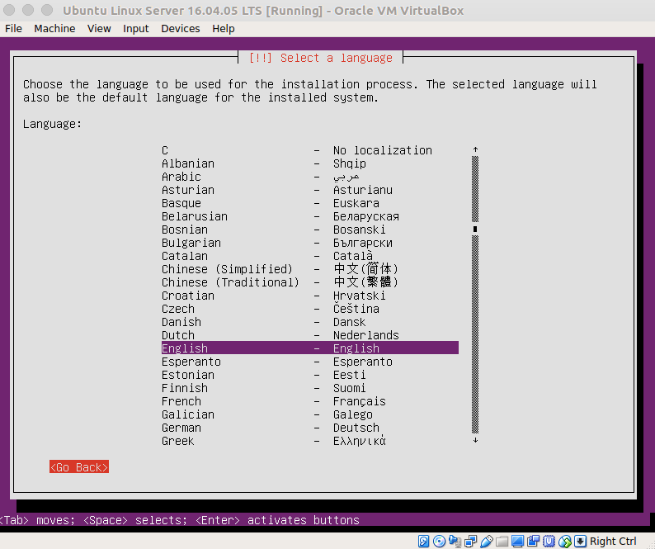Image resolution: width=655 pixels, height=549 pixels.
Task: Select the Chinese (Traditional) language row
Action: (x=309, y=282)
